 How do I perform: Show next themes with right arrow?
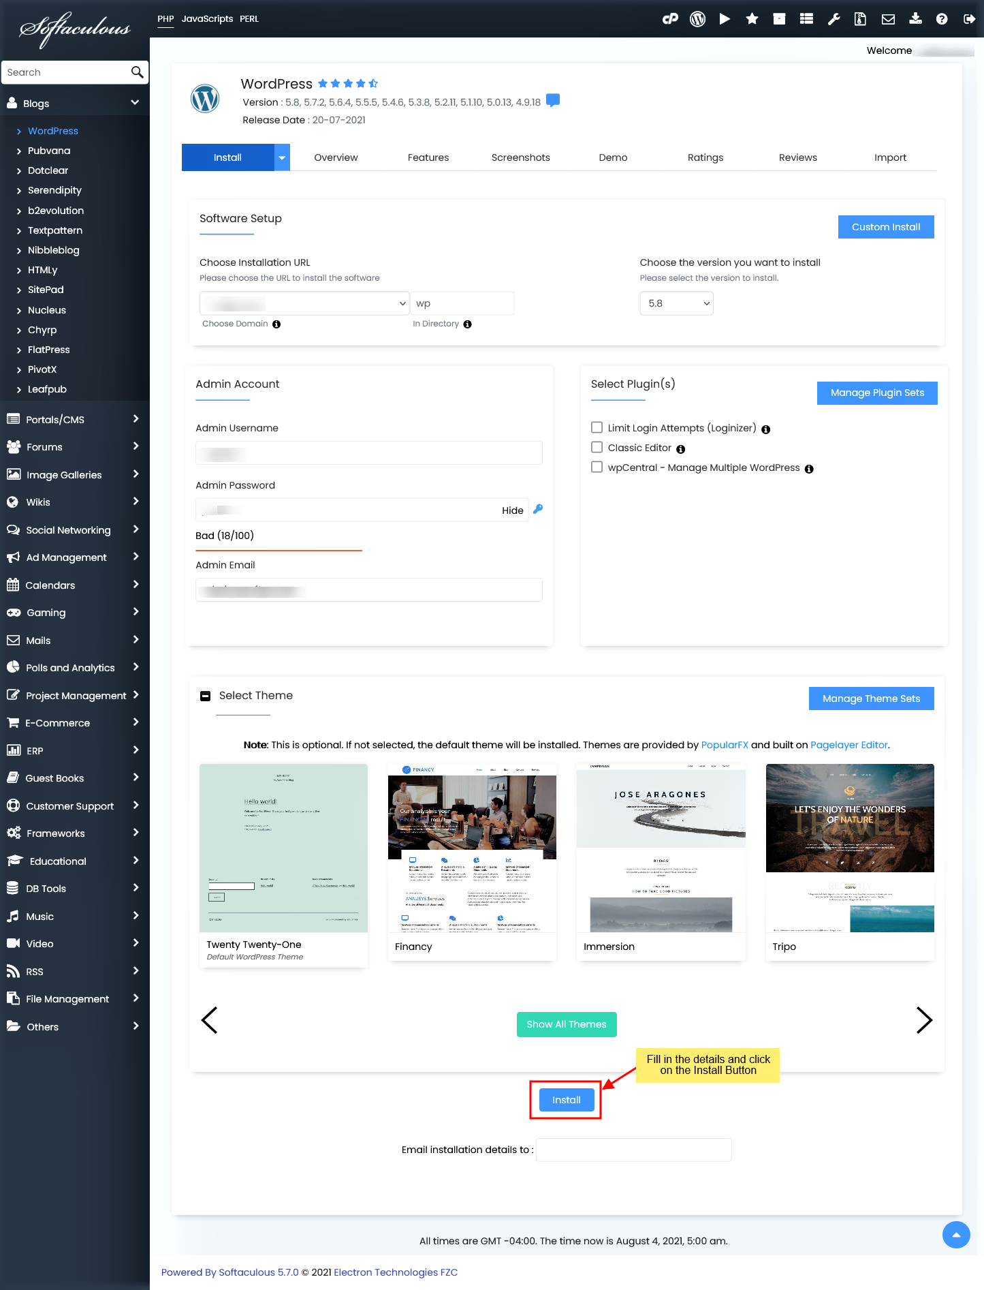coord(924,1020)
